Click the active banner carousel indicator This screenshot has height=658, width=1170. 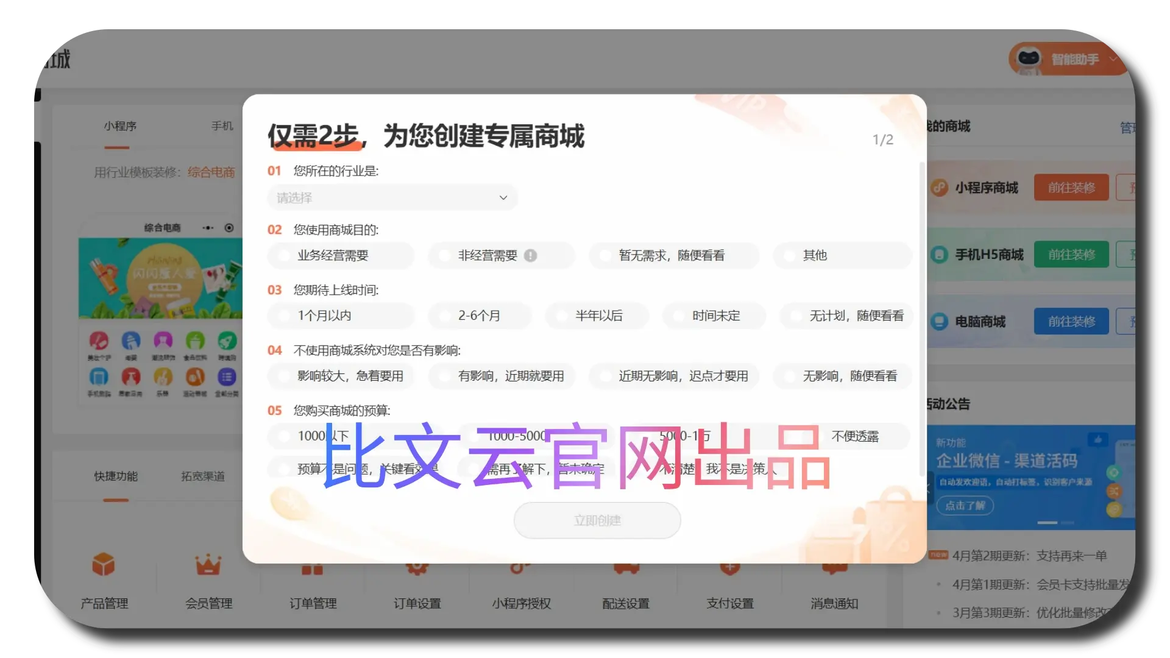1048,523
